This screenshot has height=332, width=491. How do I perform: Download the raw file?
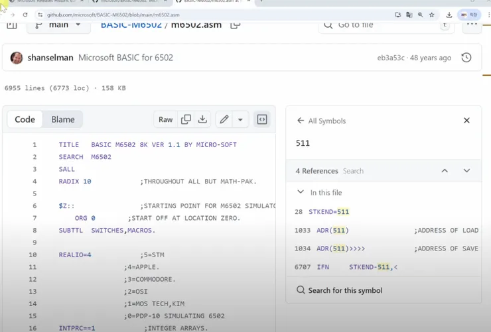[202, 119]
